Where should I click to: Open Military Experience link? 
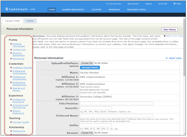click(x=18, y=112)
